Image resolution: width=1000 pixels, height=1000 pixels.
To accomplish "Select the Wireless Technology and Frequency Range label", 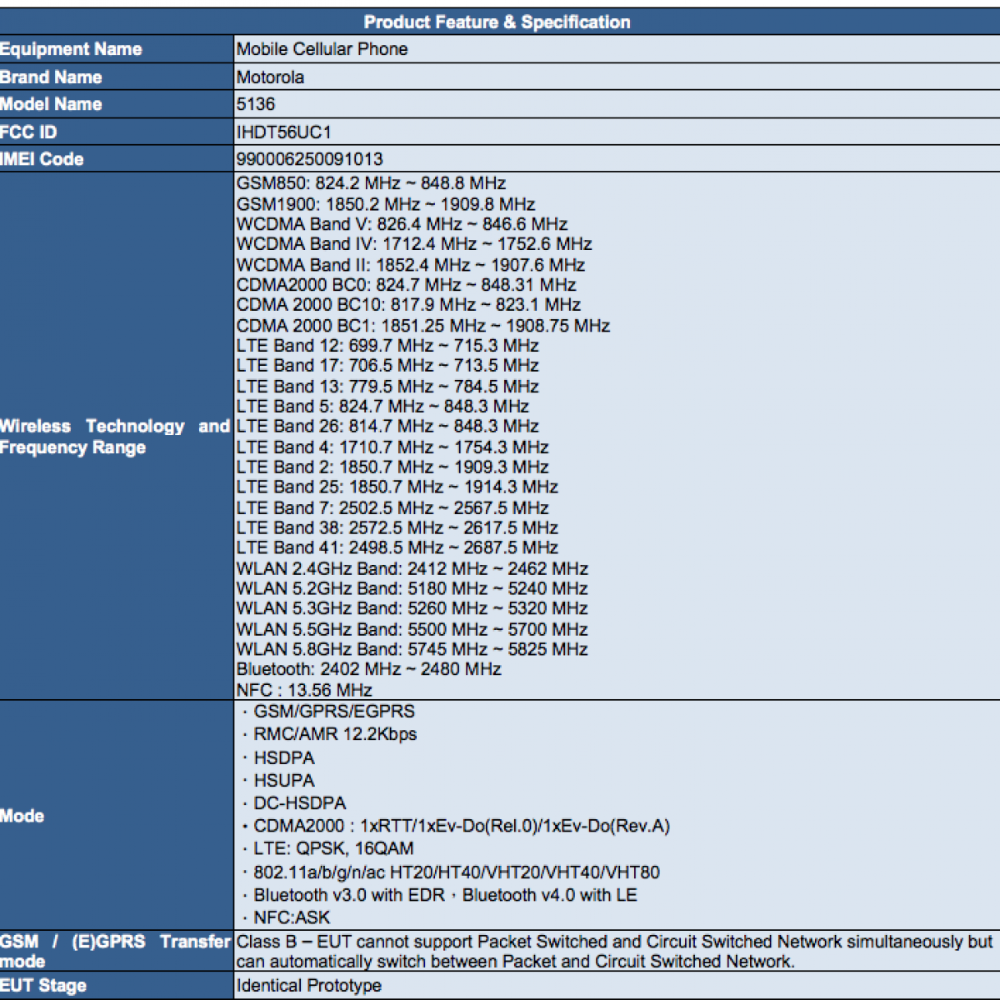I will [114, 437].
